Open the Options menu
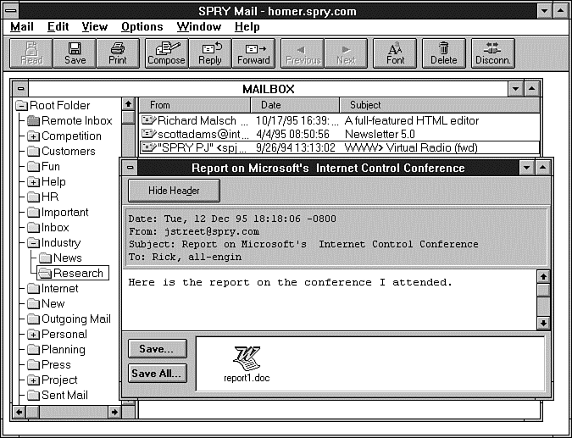The height and width of the screenshot is (438, 572). pyautogui.click(x=142, y=26)
